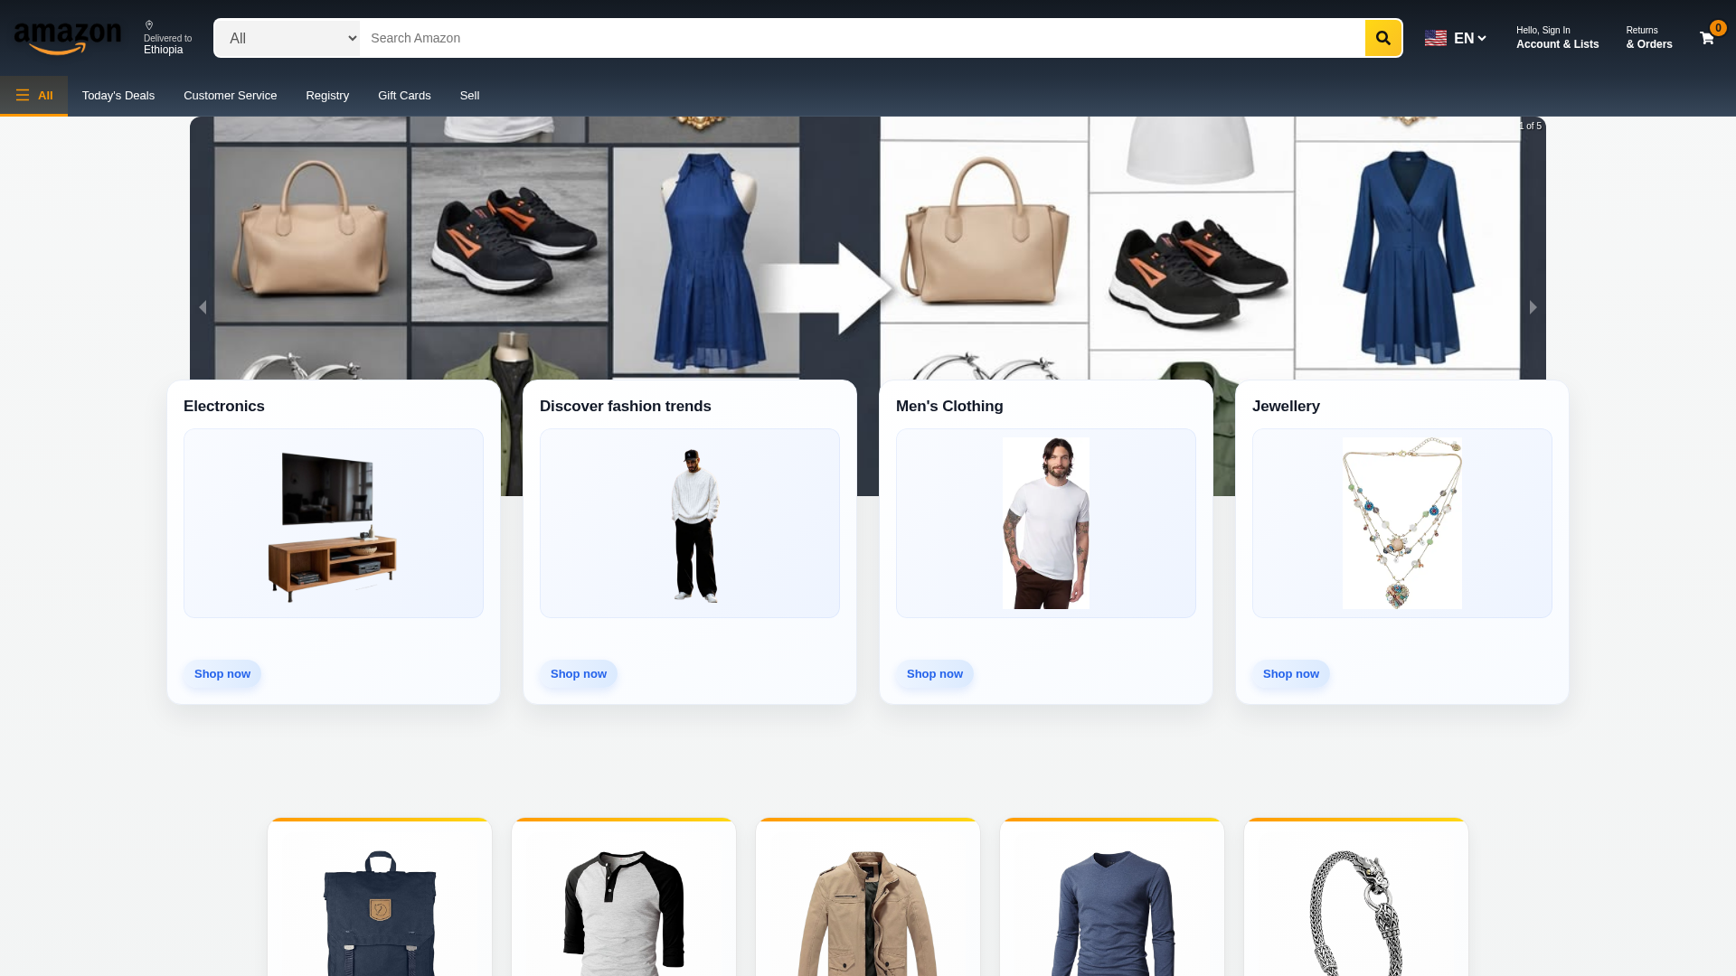Screen dimensions: 1736x976
Task: Click the Electronics card heading
Action: tap(224, 407)
